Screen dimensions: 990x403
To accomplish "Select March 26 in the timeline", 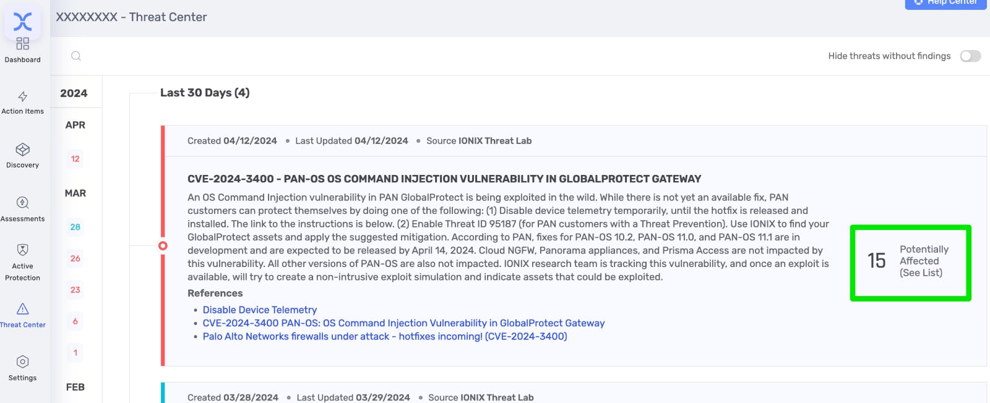I will pyautogui.click(x=75, y=258).
